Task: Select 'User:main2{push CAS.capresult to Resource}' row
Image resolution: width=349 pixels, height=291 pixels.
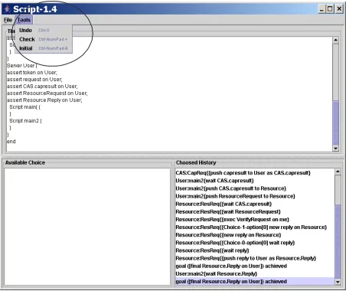Action: [255, 188]
